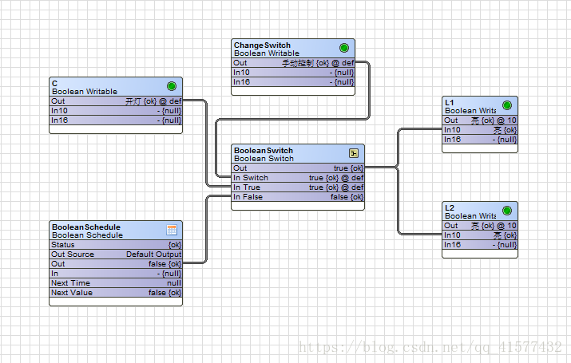This screenshot has width=571, height=363.
Task: Click the green status icon on ChangeSwitch
Action: 344,48
